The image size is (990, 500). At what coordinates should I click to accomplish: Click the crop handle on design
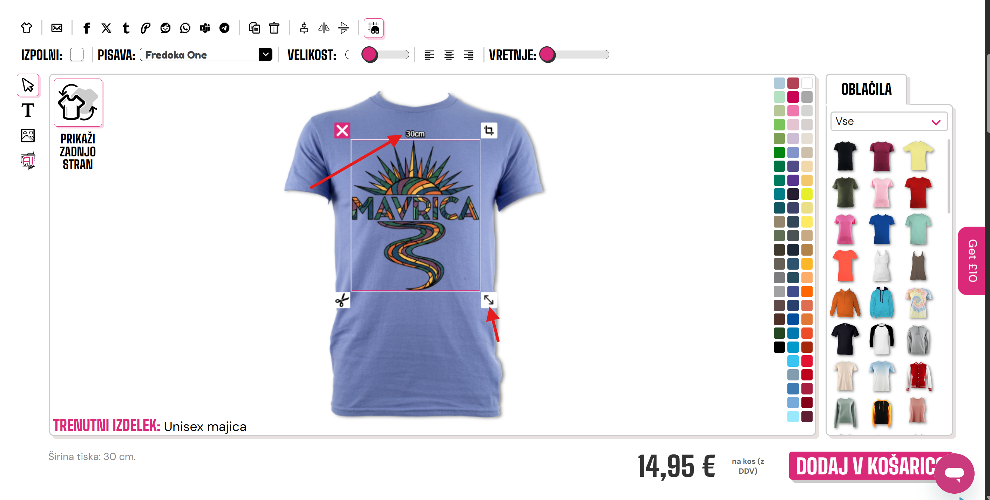point(489,130)
